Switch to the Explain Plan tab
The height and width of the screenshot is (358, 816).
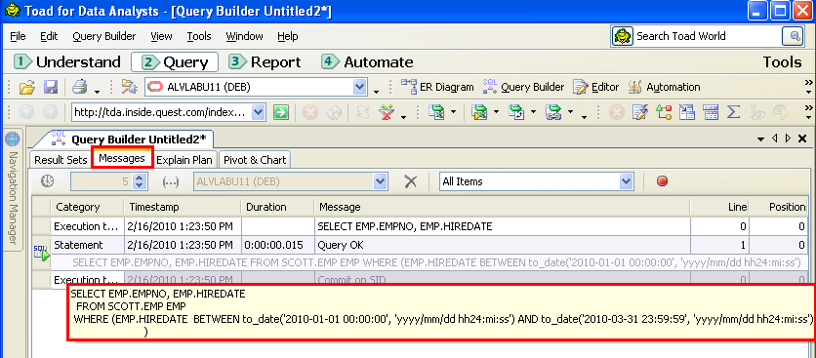[184, 160]
